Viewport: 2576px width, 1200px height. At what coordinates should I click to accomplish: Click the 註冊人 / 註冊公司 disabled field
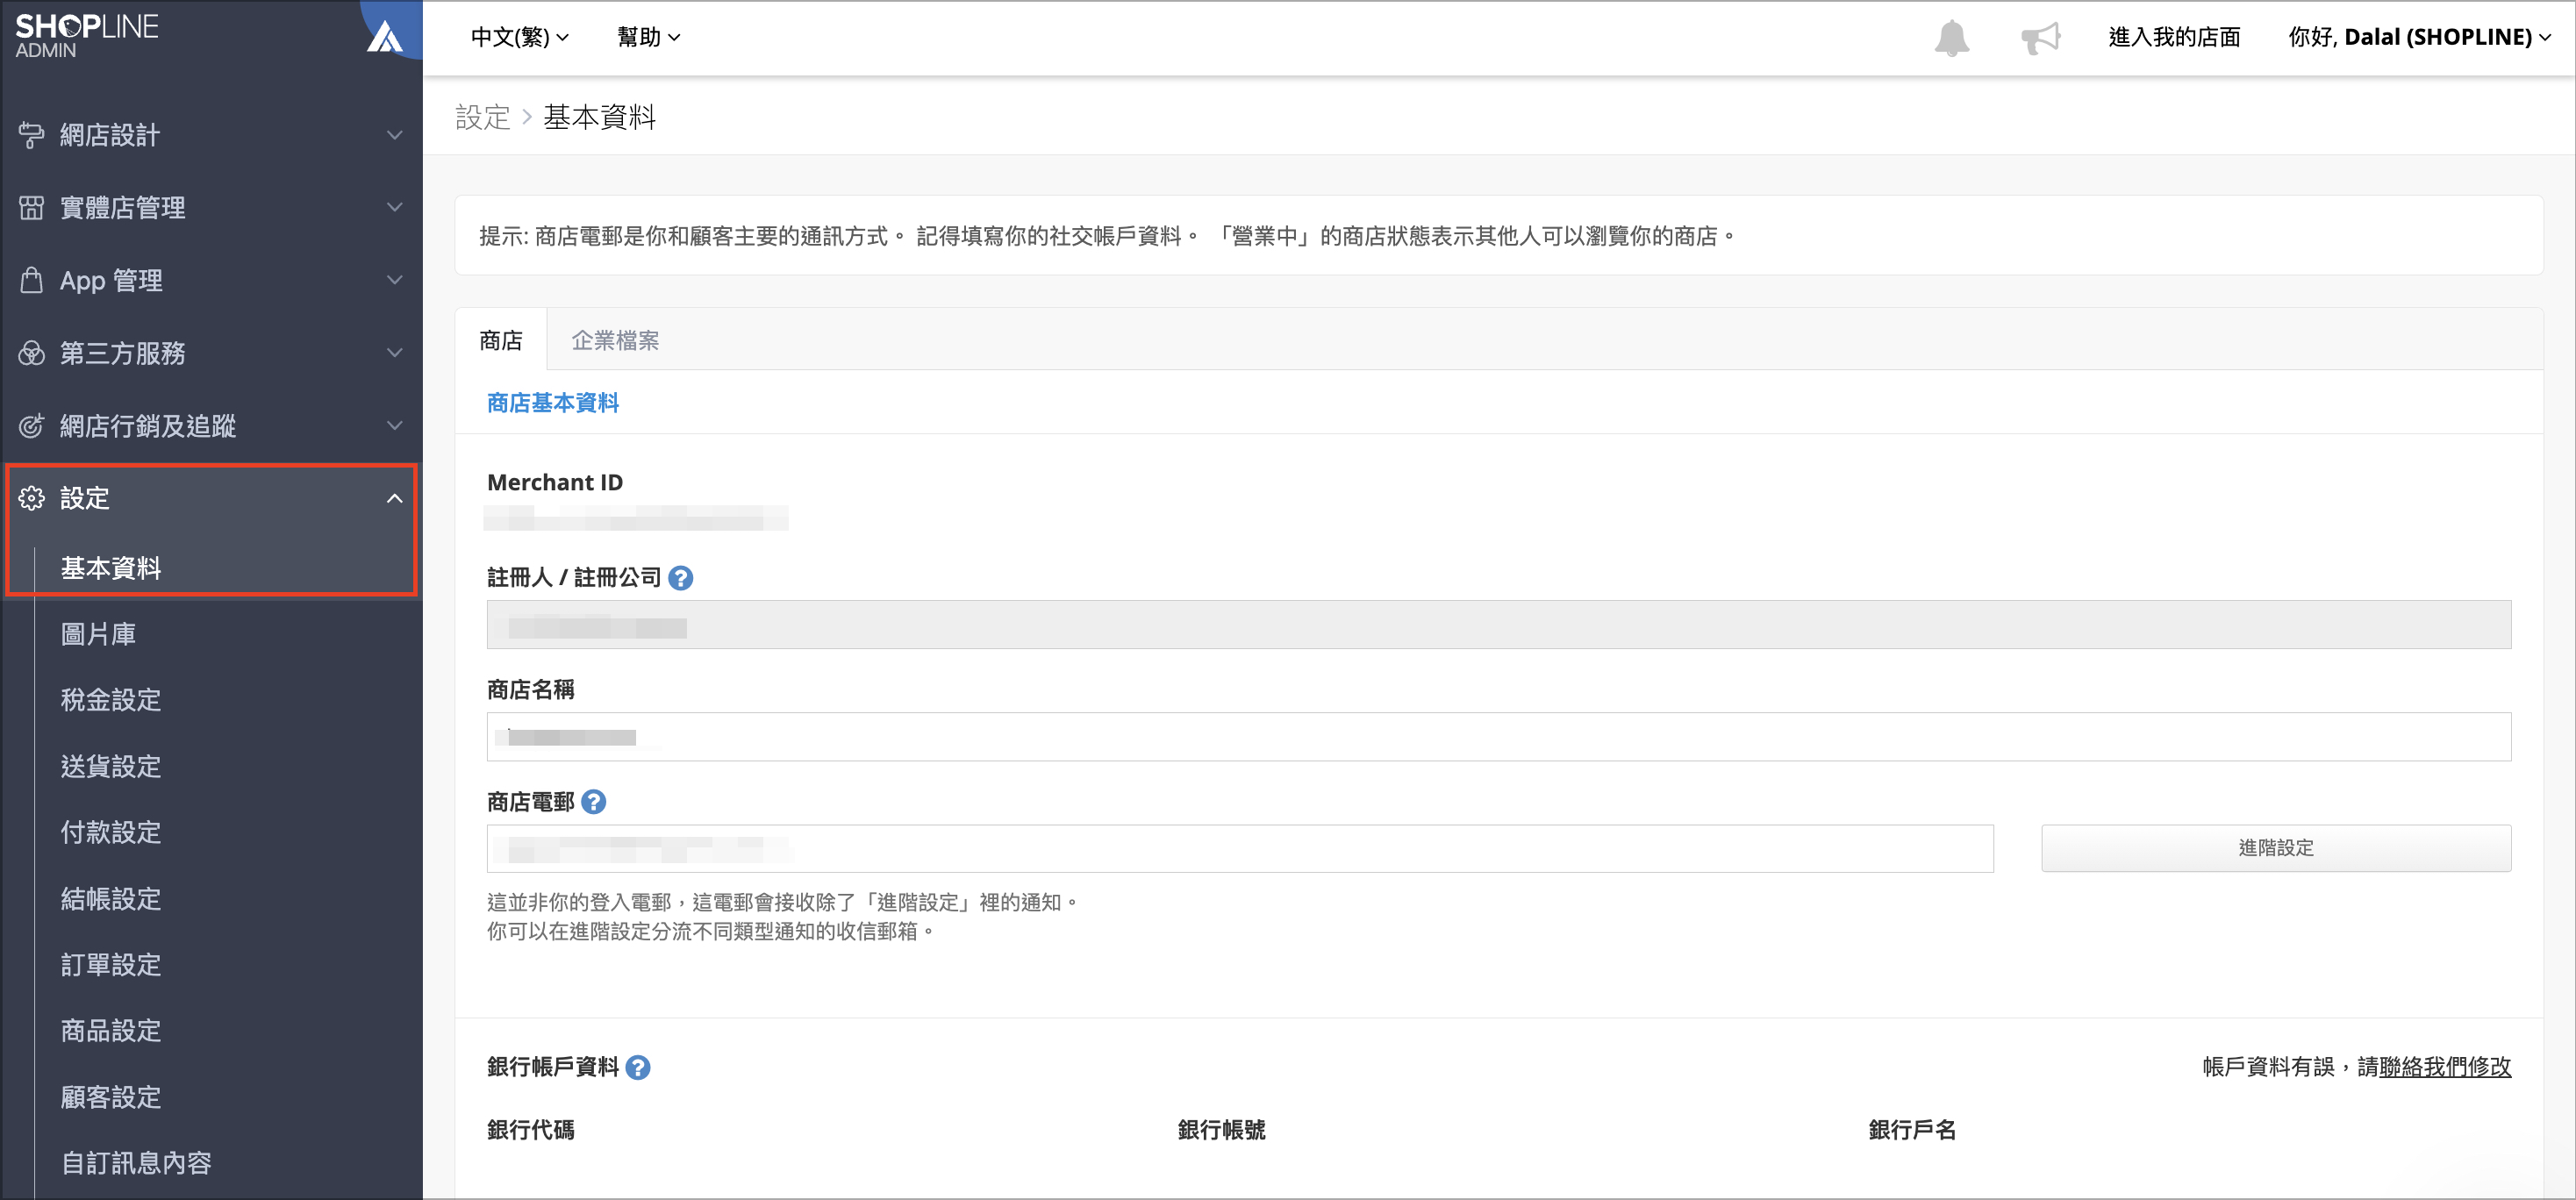tap(1498, 624)
